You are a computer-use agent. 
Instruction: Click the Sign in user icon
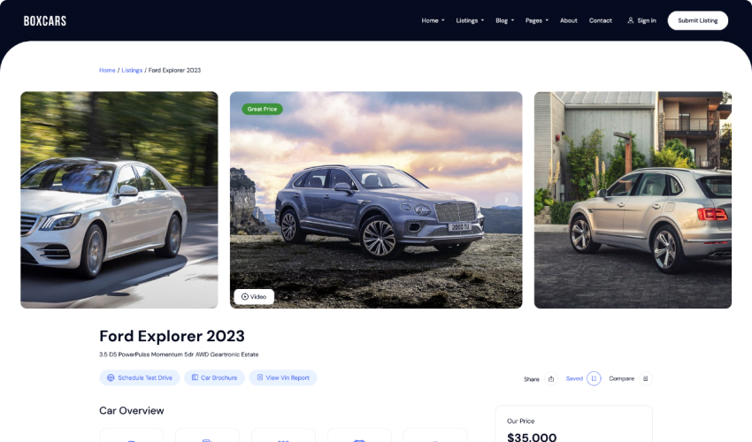(x=631, y=20)
